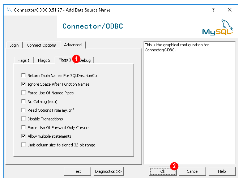Enable Return Table Names For SQLDescribeCol

click(x=24, y=76)
